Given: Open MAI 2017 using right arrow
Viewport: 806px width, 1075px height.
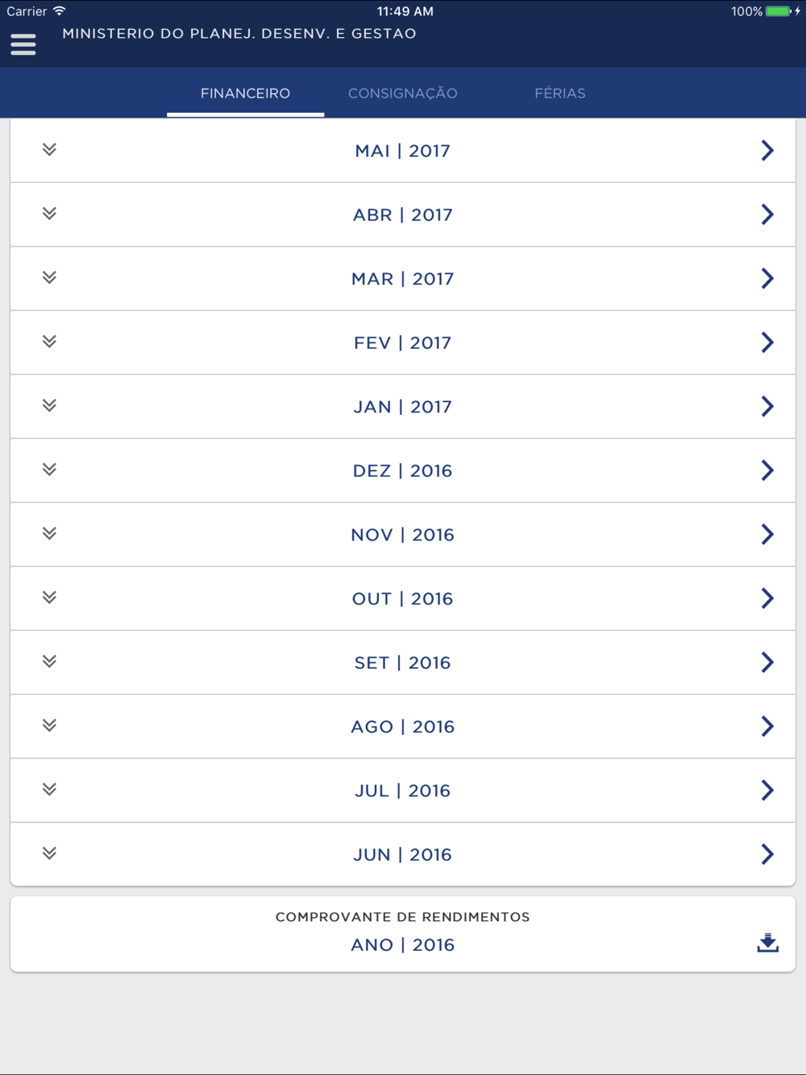Looking at the screenshot, I should (767, 151).
